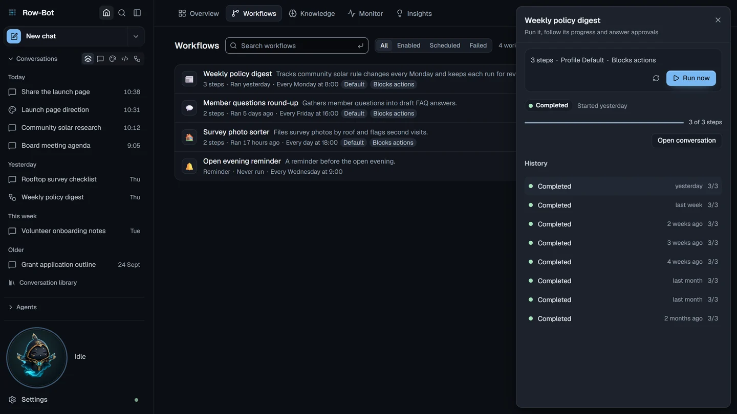Click the Row-Bot grid logo
737x414 pixels.
12,13
